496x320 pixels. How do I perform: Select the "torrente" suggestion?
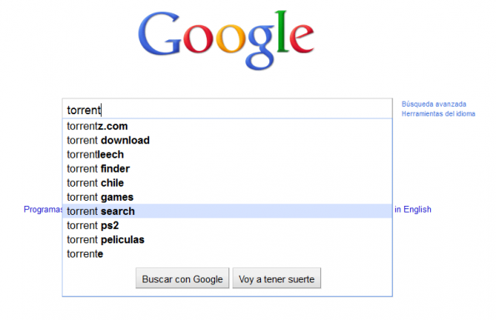[x=227, y=254]
